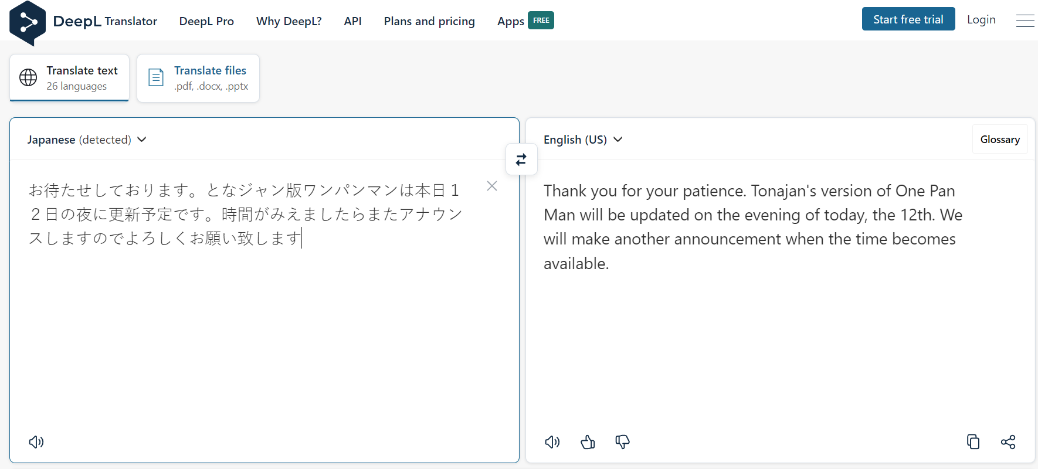Play audio of the English translation
This screenshot has height=469, width=1038.
(552, 442)
